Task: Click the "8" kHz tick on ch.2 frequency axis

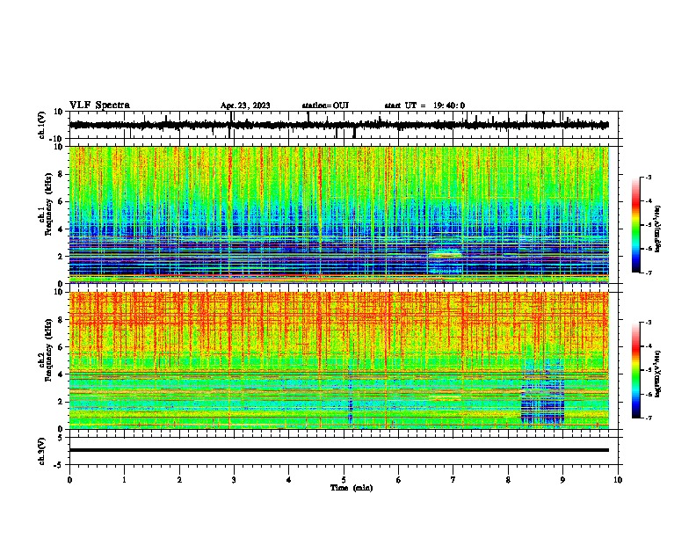Action: click(61, 320)
